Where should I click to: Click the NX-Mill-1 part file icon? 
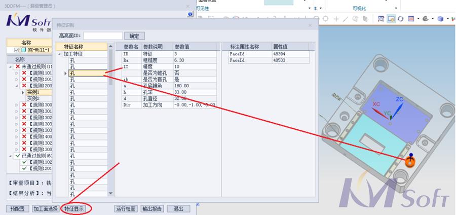point(23,50)
